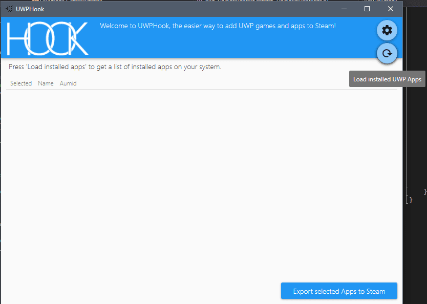Sort by the Selected column header
Screen dimensions: 427x304
coord(21,83)
